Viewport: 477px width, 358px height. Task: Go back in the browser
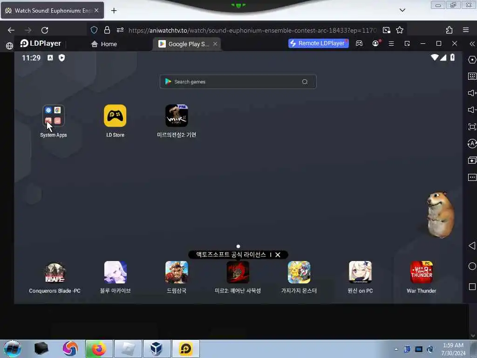pyautogui.click(x=11, y=30)
